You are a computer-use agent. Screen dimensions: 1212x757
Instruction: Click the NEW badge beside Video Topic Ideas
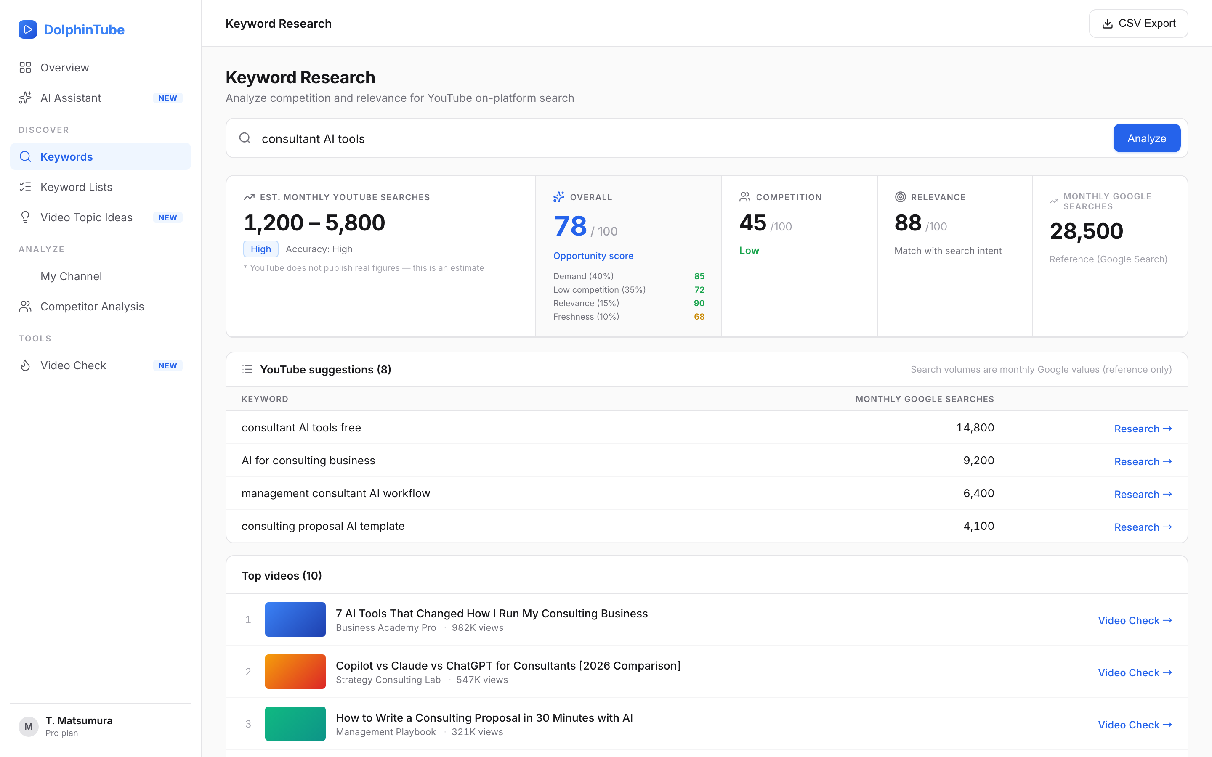point(168,218)
